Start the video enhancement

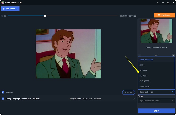[156, 111]
